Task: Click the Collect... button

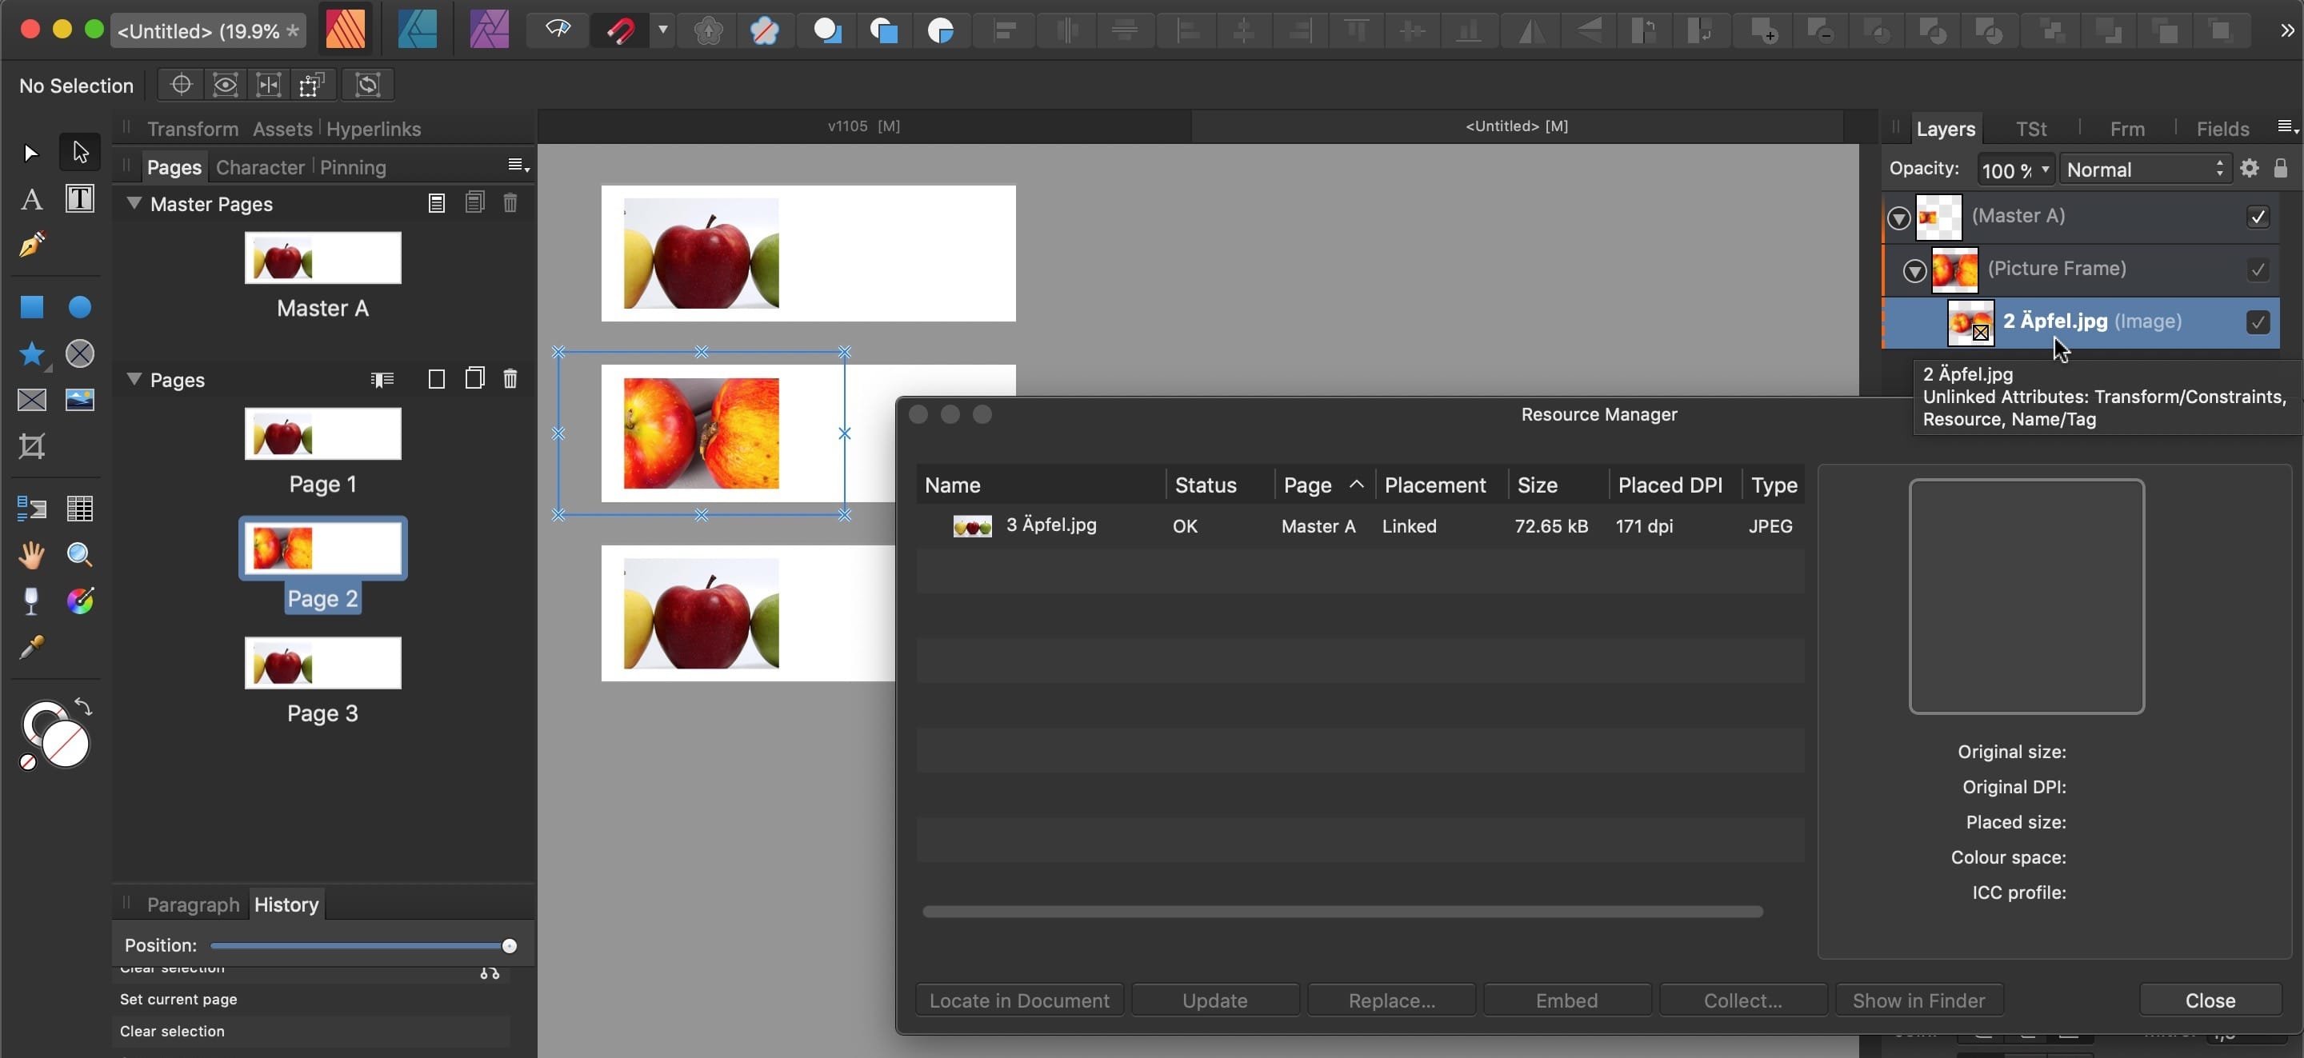Action: click(1743, 1000)
